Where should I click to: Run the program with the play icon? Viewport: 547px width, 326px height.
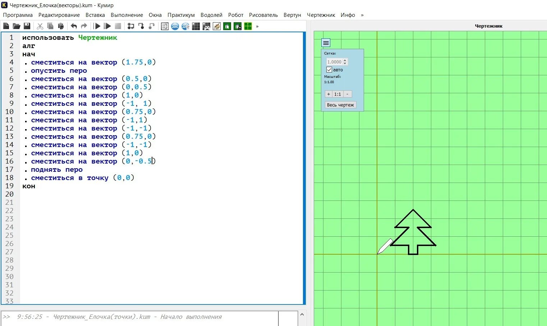click(x=97, y=26)
